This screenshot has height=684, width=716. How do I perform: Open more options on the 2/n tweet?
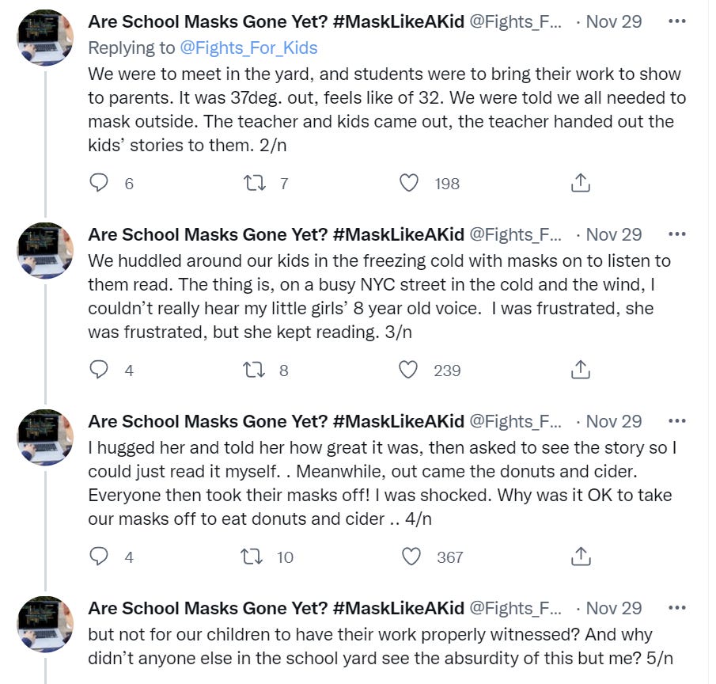click(x=677, y=21)
